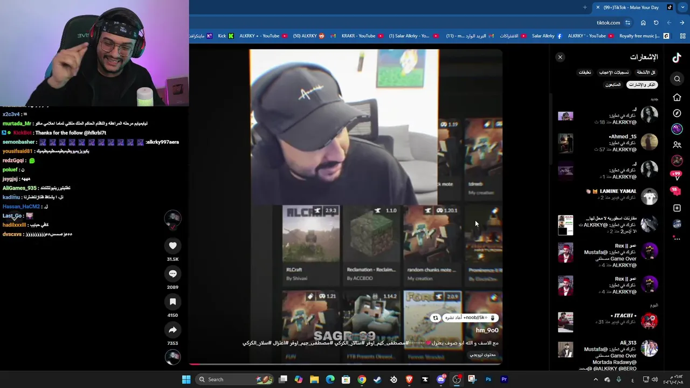Screen dimensions: 690x388
Task: Open the creator avatar above the like button
Action: [172, 218]
